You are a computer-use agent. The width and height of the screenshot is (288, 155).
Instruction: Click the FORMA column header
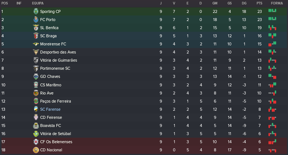[277, 3]
